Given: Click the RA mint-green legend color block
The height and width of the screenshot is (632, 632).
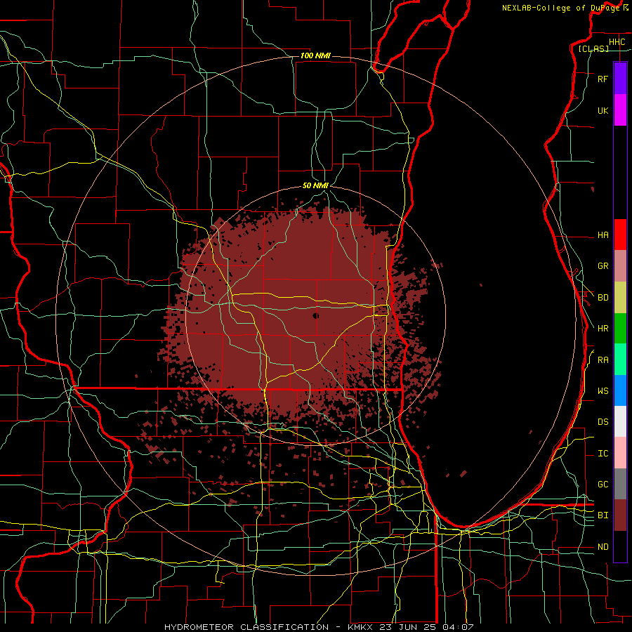Looking at the screenshot, I should (x=620, y=360).
